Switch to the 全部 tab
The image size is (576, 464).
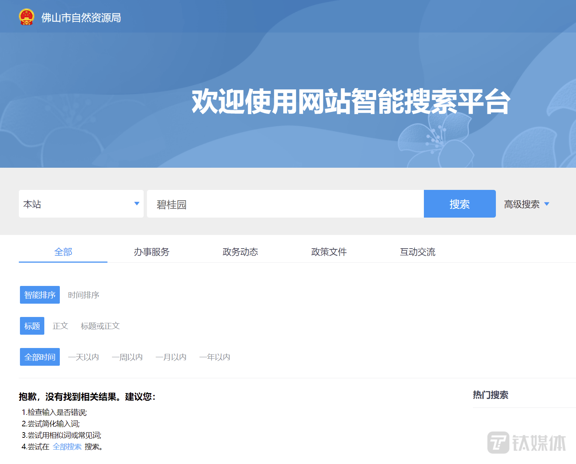tap(63, 252)
